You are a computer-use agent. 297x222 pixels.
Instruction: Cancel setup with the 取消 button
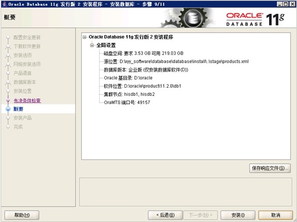click(276, 215)
